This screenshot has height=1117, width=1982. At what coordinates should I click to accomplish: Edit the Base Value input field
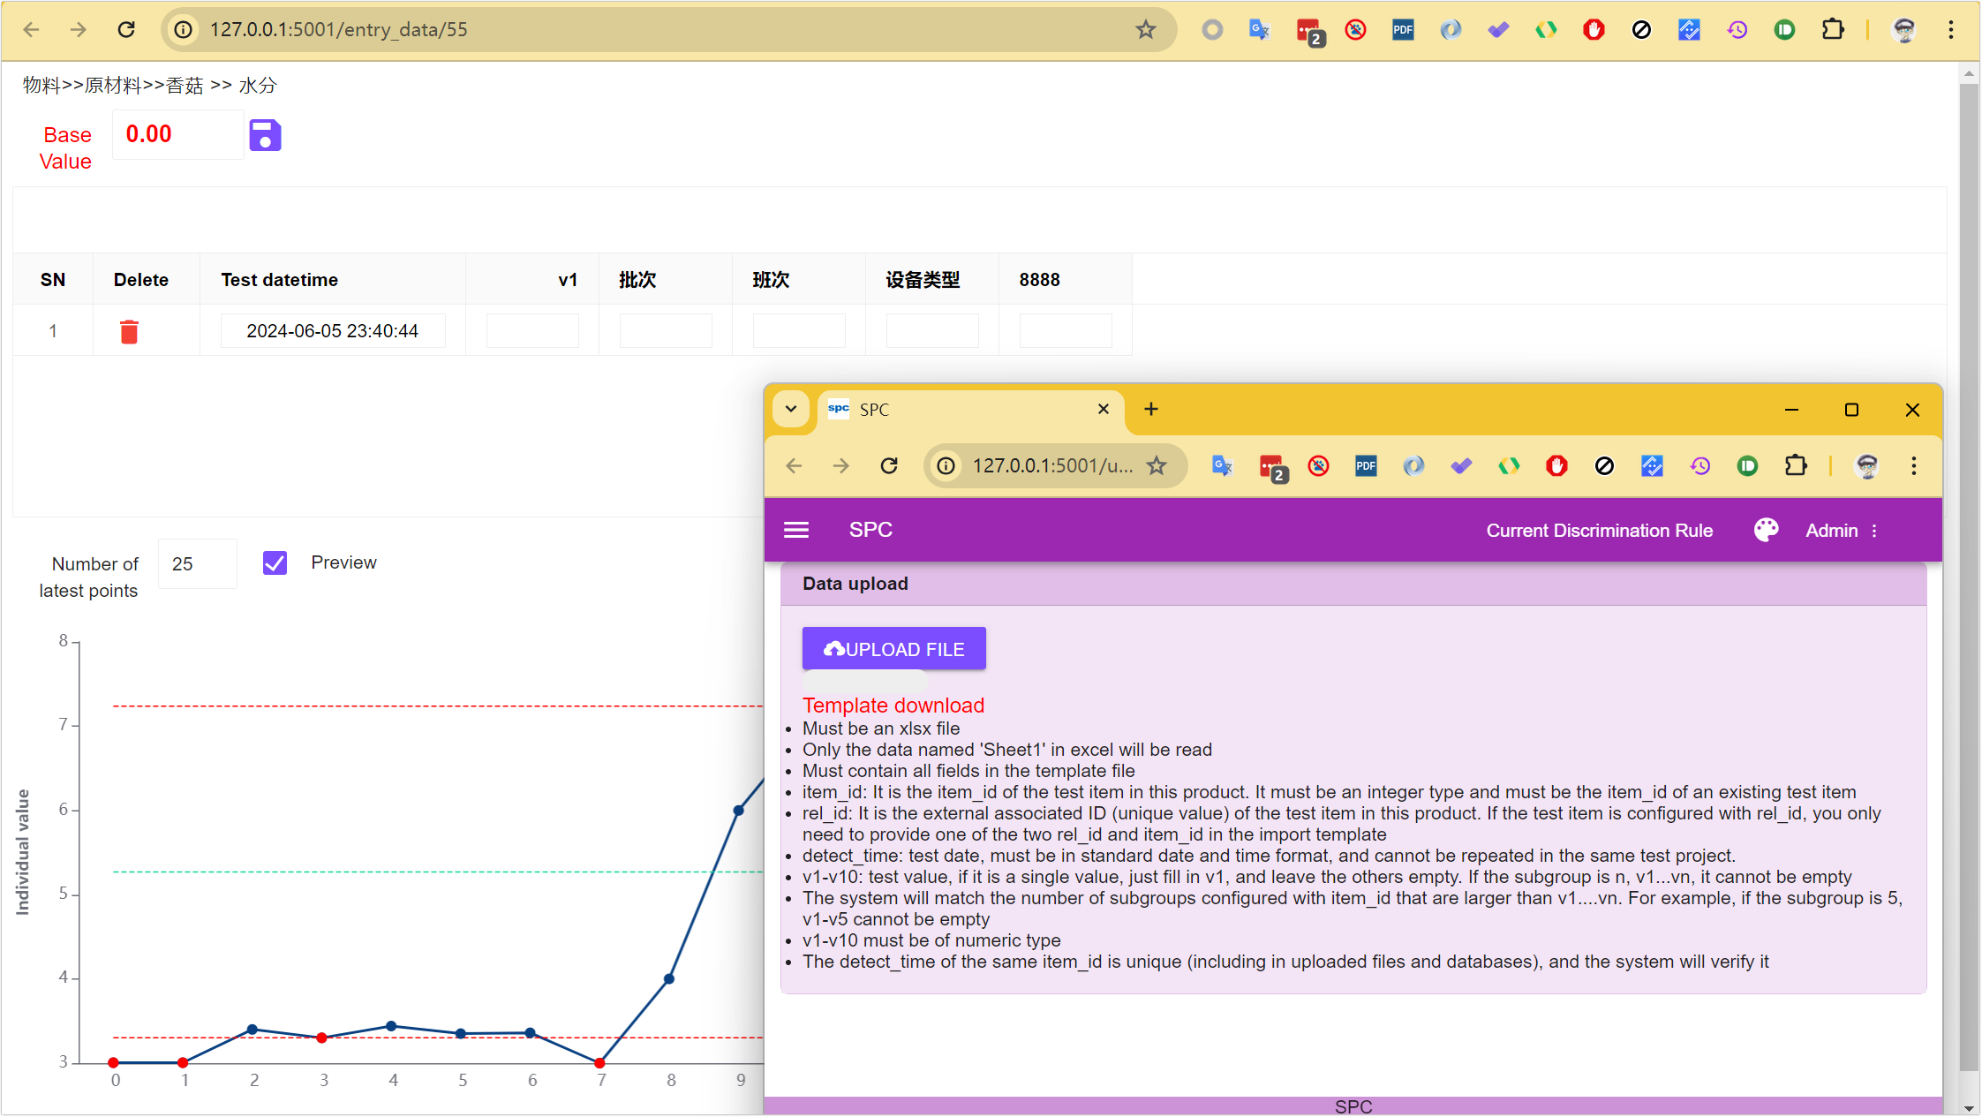[x=178, y=134]
